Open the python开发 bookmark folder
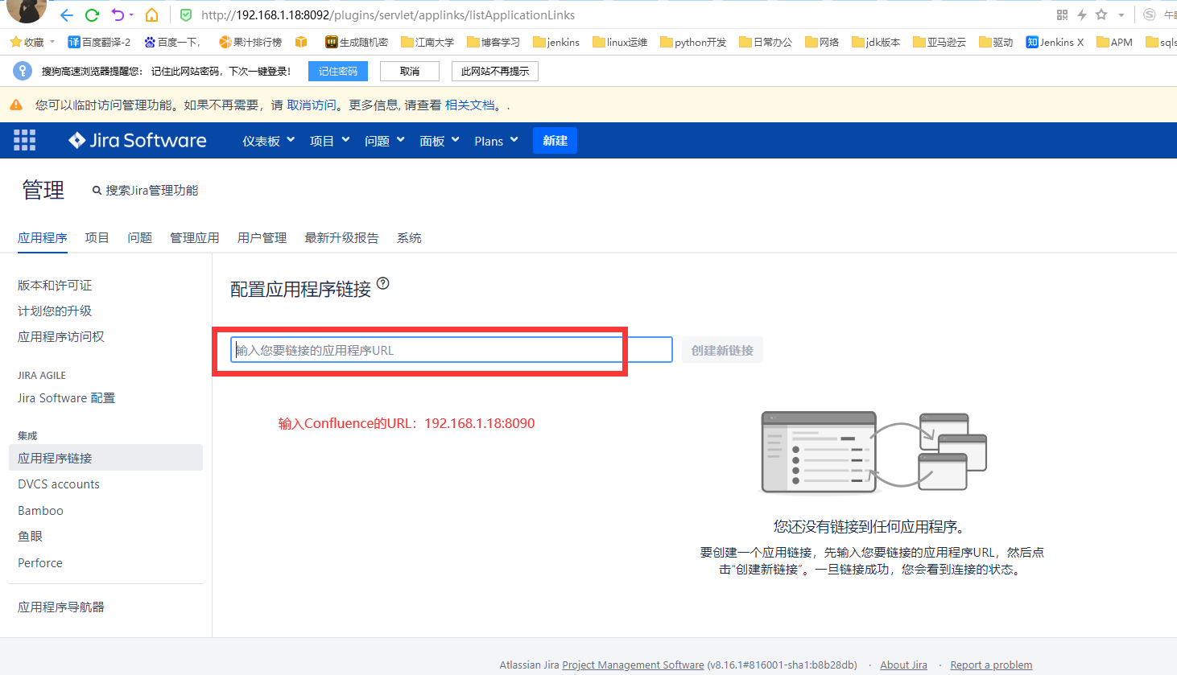Screen dimensions: 1177x675 tap(693, 42)
